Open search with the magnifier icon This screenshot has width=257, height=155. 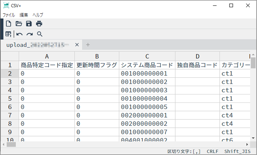39,34
